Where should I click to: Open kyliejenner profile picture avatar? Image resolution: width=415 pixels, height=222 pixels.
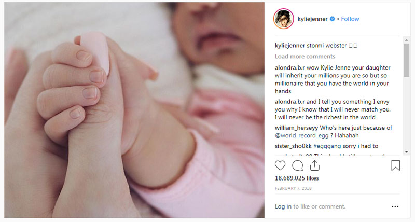point(283,19)
